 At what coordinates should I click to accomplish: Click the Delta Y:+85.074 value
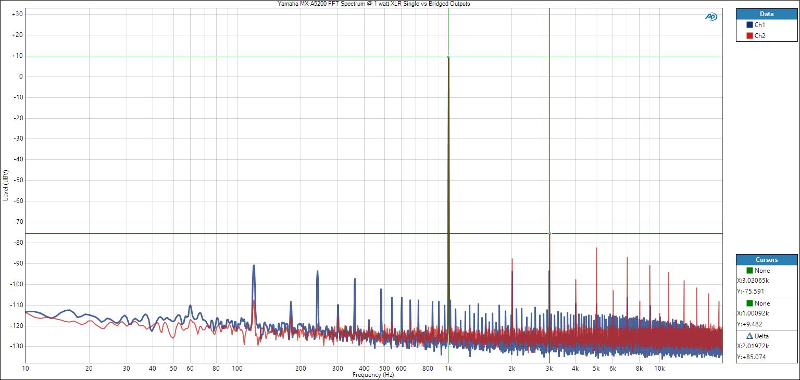(x=751, y=357)
